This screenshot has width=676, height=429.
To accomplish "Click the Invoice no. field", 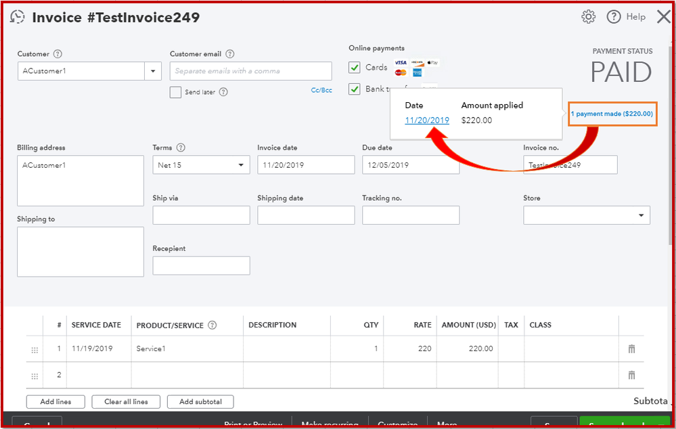I will coord(570,165).
